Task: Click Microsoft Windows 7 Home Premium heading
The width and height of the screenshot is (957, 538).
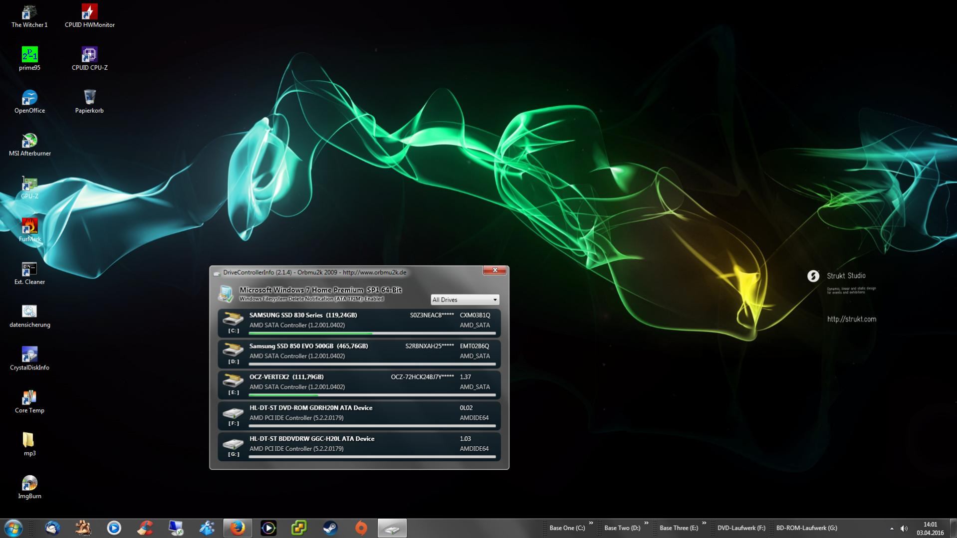Action: click(320, 290)
